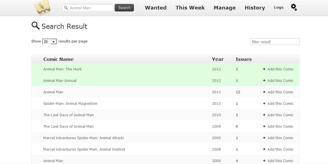Click the Search button
Image resolution: width=328 pixels, height=164 pixels.
(124, 8)
